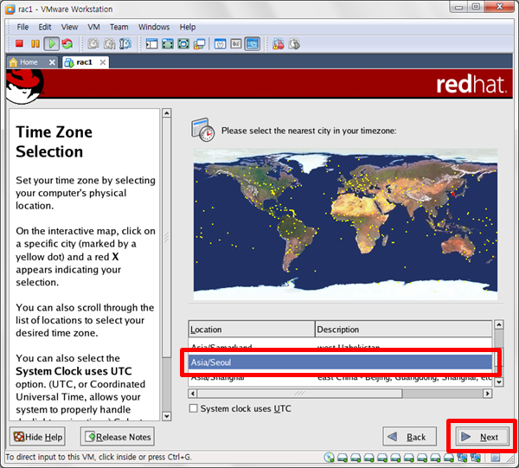Viewport: 519px width, 468px height.
Task: Click up arrow of help panel scrollbar
Action: (166, 112)
